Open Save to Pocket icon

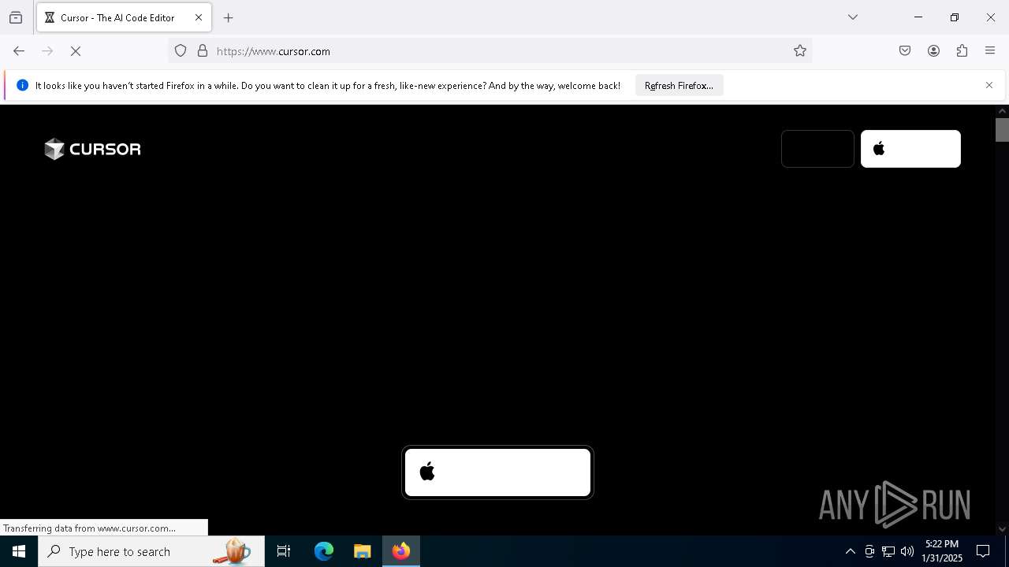pos(905,51)
